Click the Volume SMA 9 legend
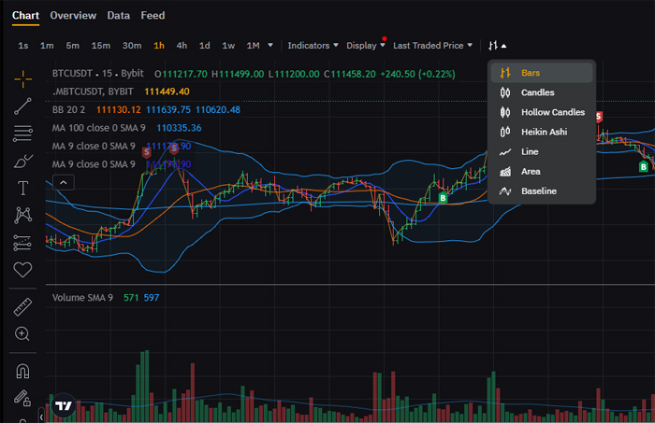The image size is (655, 423). coord(82,298)
